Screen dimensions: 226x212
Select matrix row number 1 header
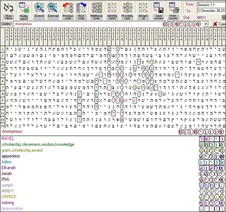click(2, 49)
